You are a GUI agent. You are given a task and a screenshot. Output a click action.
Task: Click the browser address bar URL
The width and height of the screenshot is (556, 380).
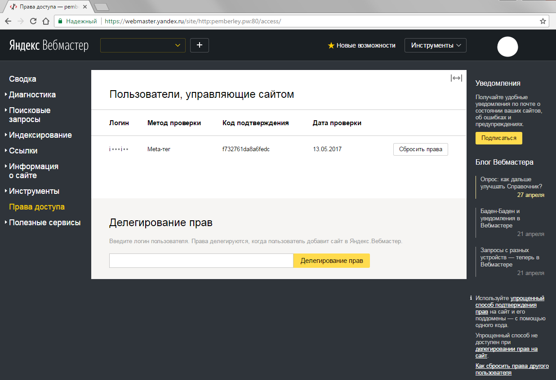(x=193, y=21)
